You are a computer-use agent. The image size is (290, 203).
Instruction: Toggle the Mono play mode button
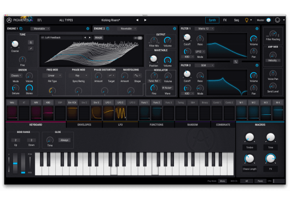222,181
